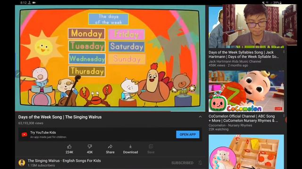The image size is (302, 169).
Task: Click Jack Hartmann Kids Music Channel name
Action: 235,61
